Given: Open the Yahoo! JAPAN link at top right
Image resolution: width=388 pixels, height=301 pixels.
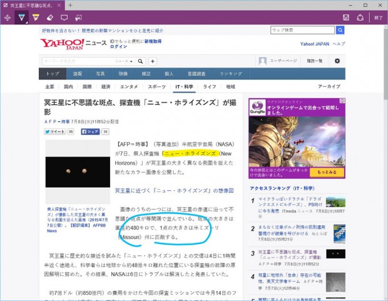Looking at the screenshot, I should pos(315,44).
